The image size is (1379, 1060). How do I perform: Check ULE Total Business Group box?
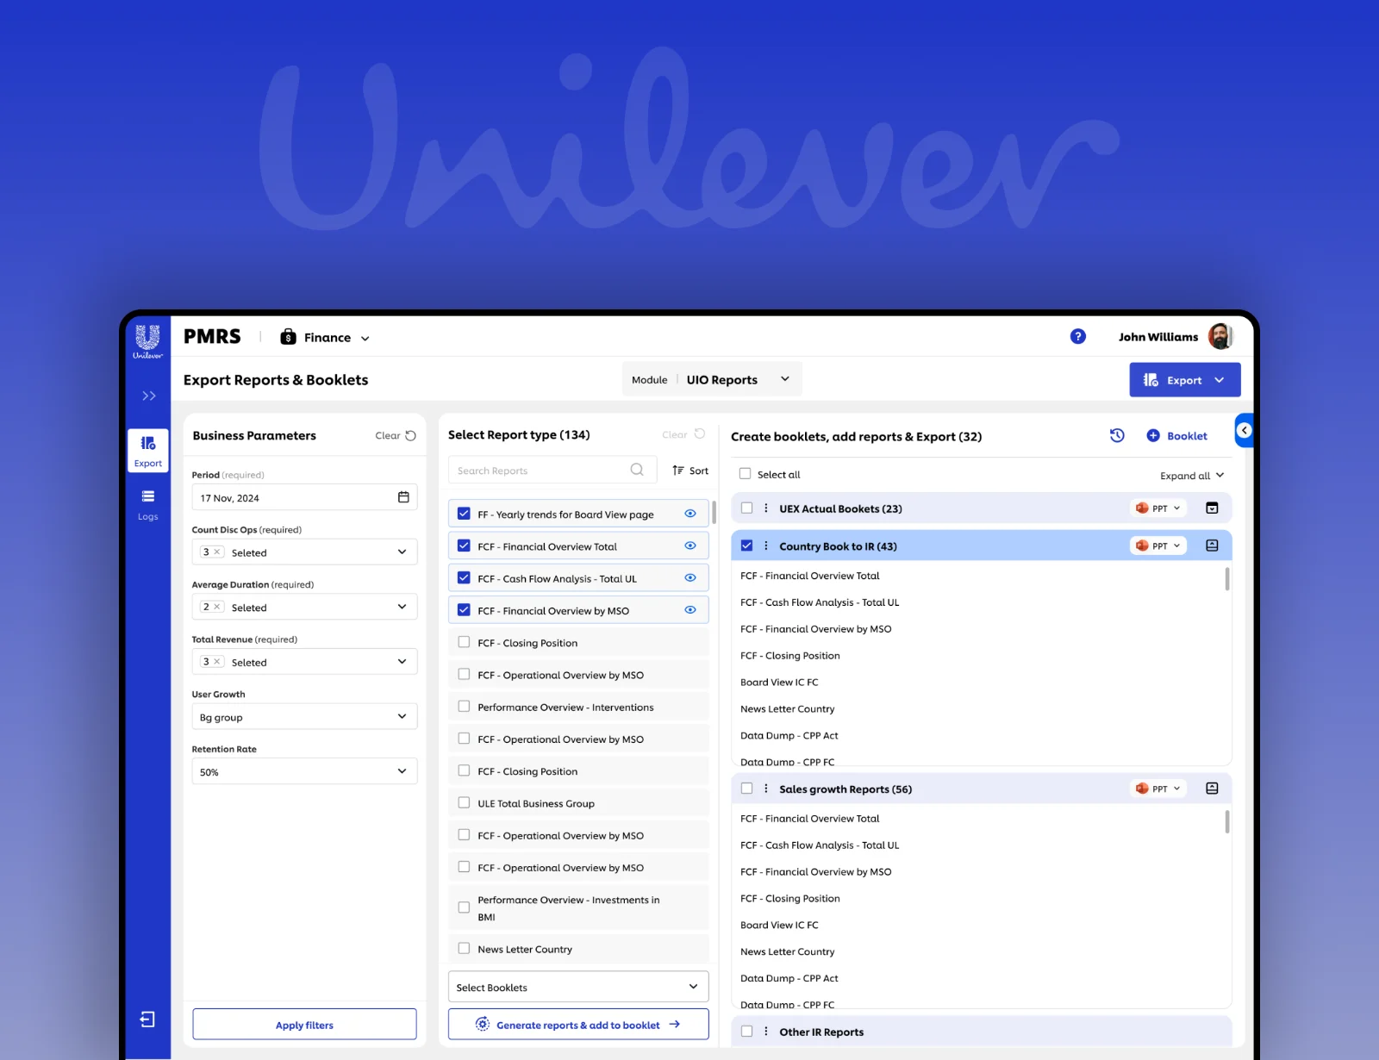[x=464, y=803]
